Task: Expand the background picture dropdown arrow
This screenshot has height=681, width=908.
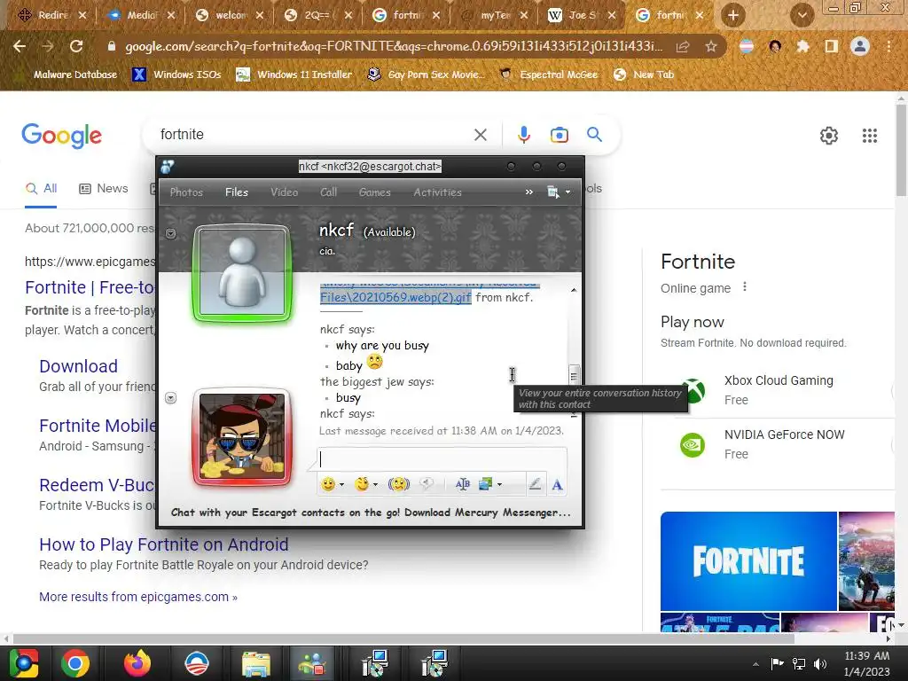Action: 499,484
